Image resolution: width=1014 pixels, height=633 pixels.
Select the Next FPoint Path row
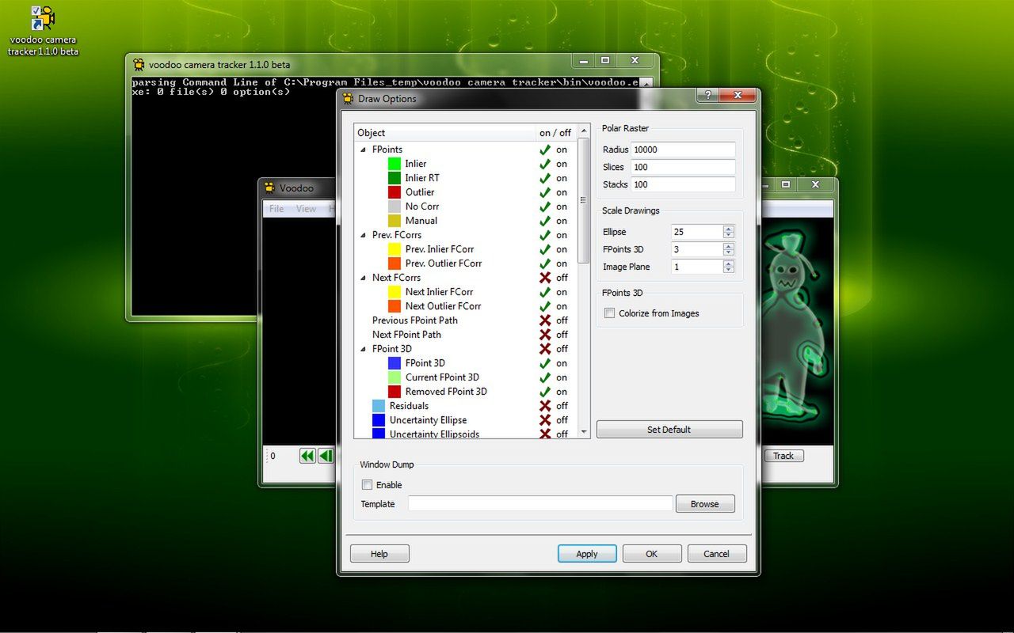(x=466, y=335)
